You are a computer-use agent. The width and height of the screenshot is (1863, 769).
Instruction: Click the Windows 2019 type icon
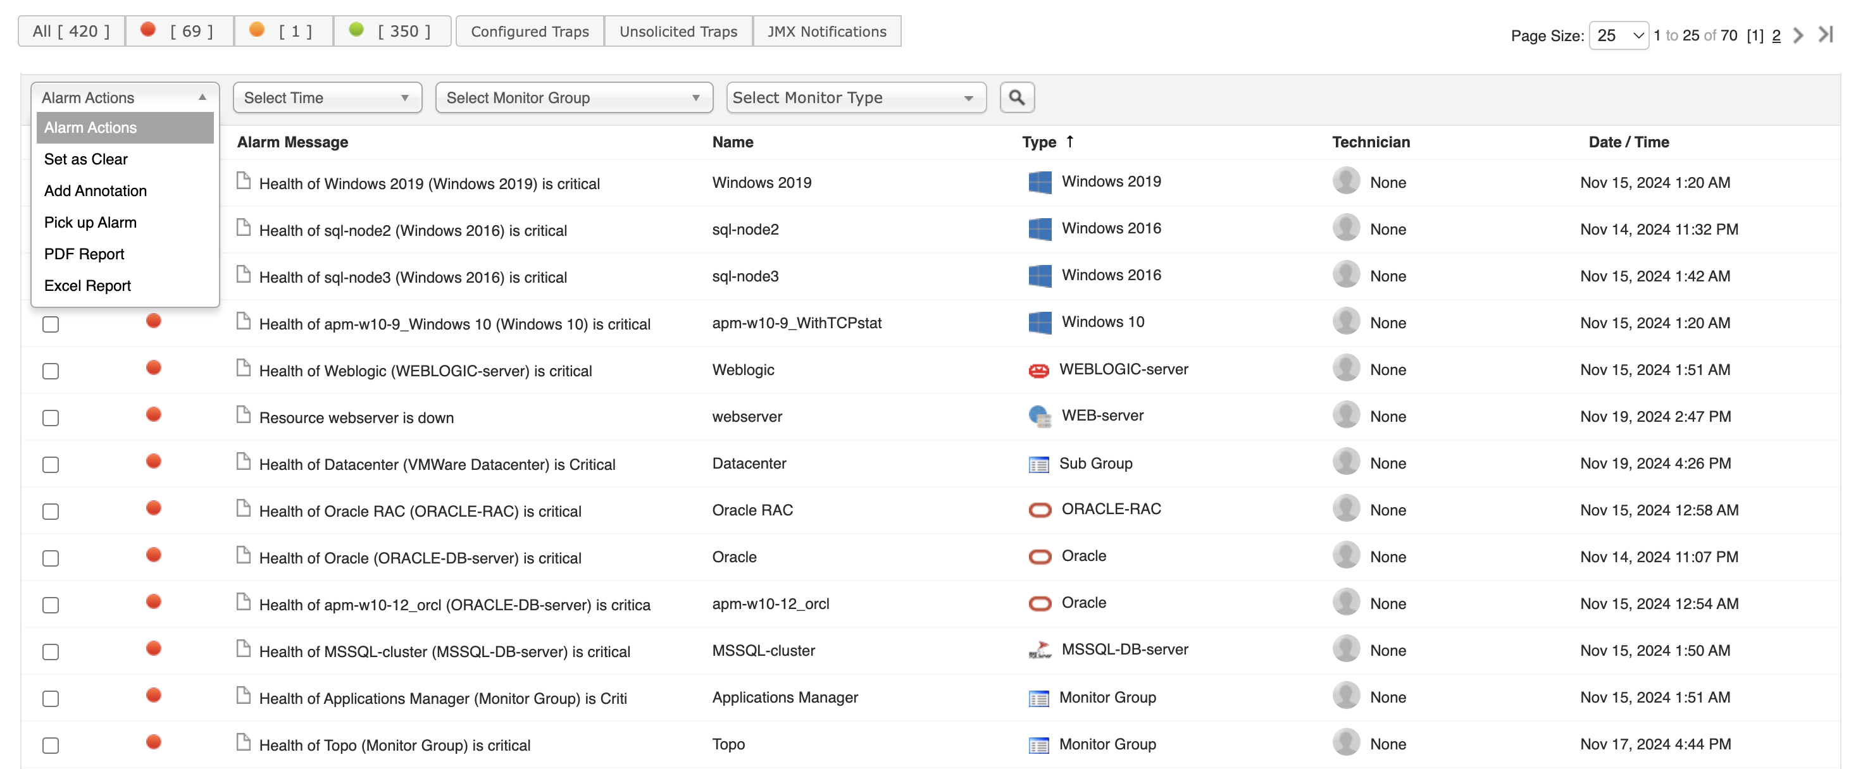(x=1040, y=182)
